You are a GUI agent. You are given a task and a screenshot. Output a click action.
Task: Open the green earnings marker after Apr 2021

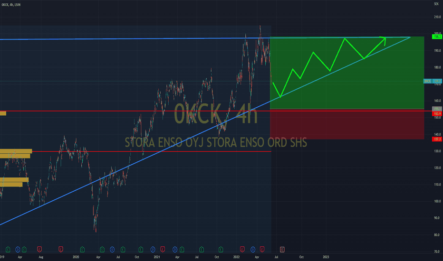[182, 250]
